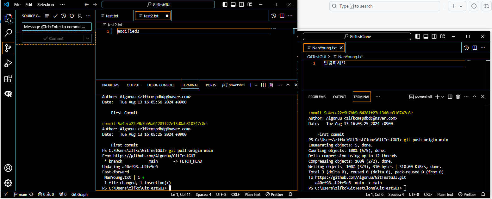492x199 pixels.
Task: Toggle primary side bar in GitTestClone
Action: point(418,36)
